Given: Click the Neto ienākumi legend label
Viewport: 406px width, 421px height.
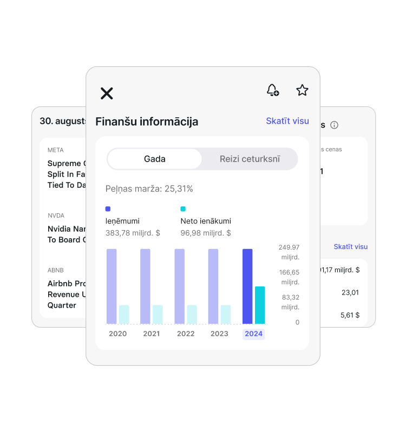Looking at the screenshot, I should tap(206, 221).
